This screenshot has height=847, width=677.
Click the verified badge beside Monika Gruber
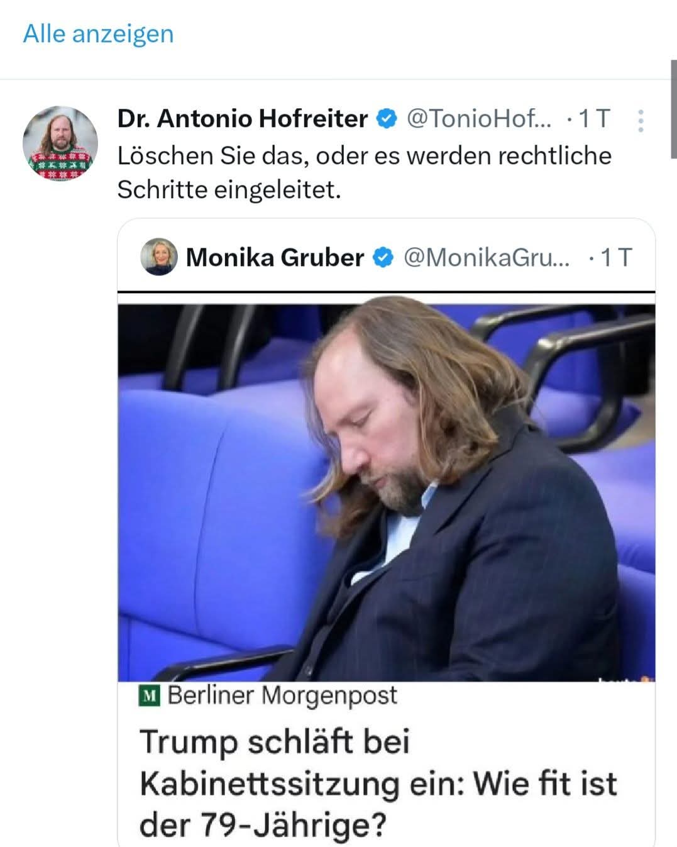383,258
